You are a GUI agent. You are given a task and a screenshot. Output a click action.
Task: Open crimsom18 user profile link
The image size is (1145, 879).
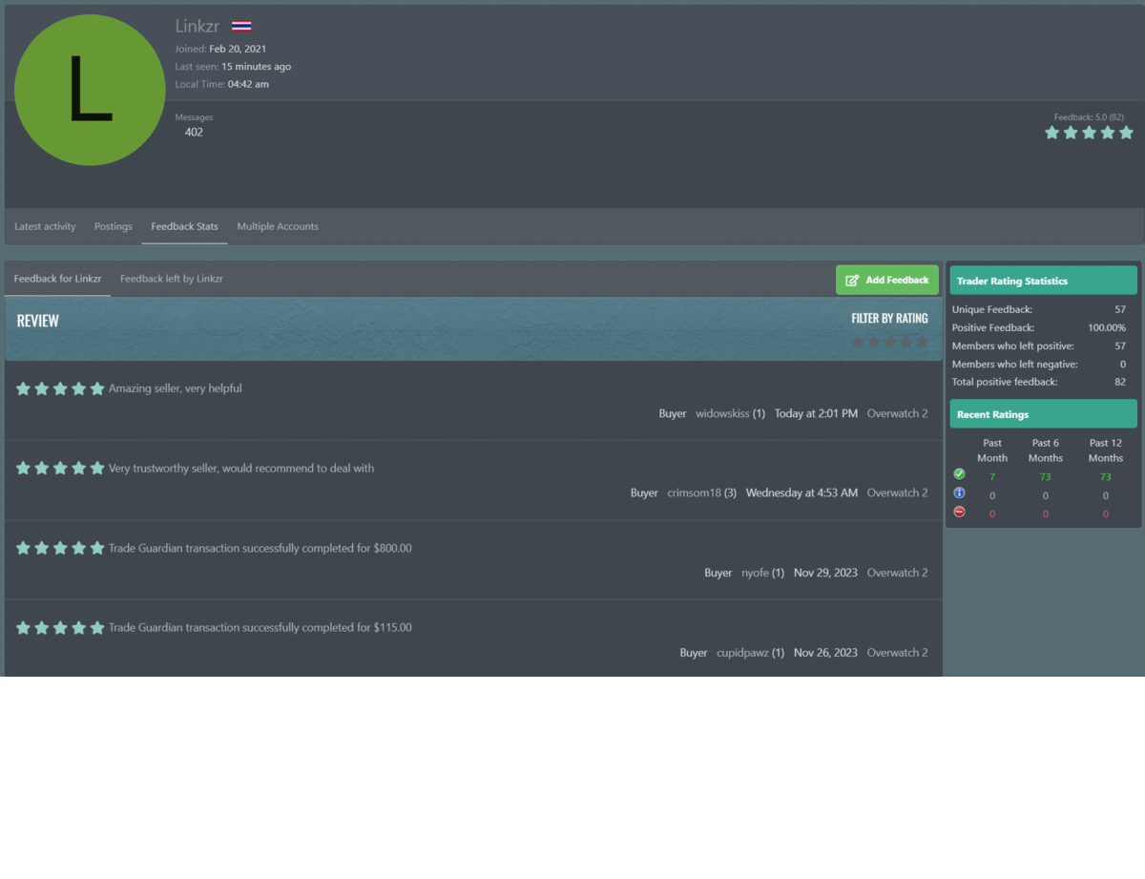[694, 492]
